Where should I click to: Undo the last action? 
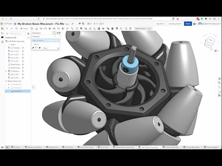[x=7, y=29]
